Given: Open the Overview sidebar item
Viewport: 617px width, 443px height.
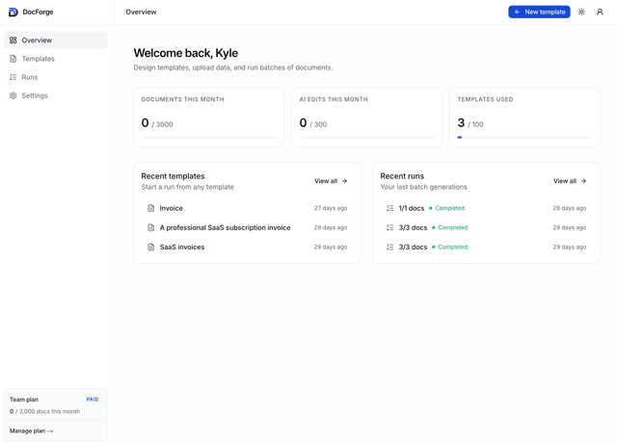Looking at the screenshot, I should [x=56, y=40].
